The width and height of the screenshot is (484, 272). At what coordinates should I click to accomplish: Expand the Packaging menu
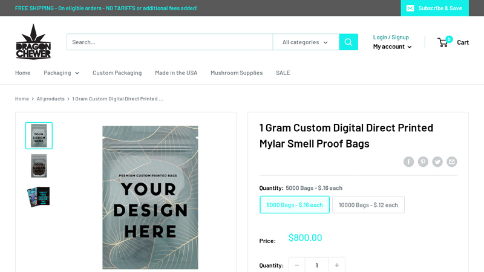pos(61,73)
